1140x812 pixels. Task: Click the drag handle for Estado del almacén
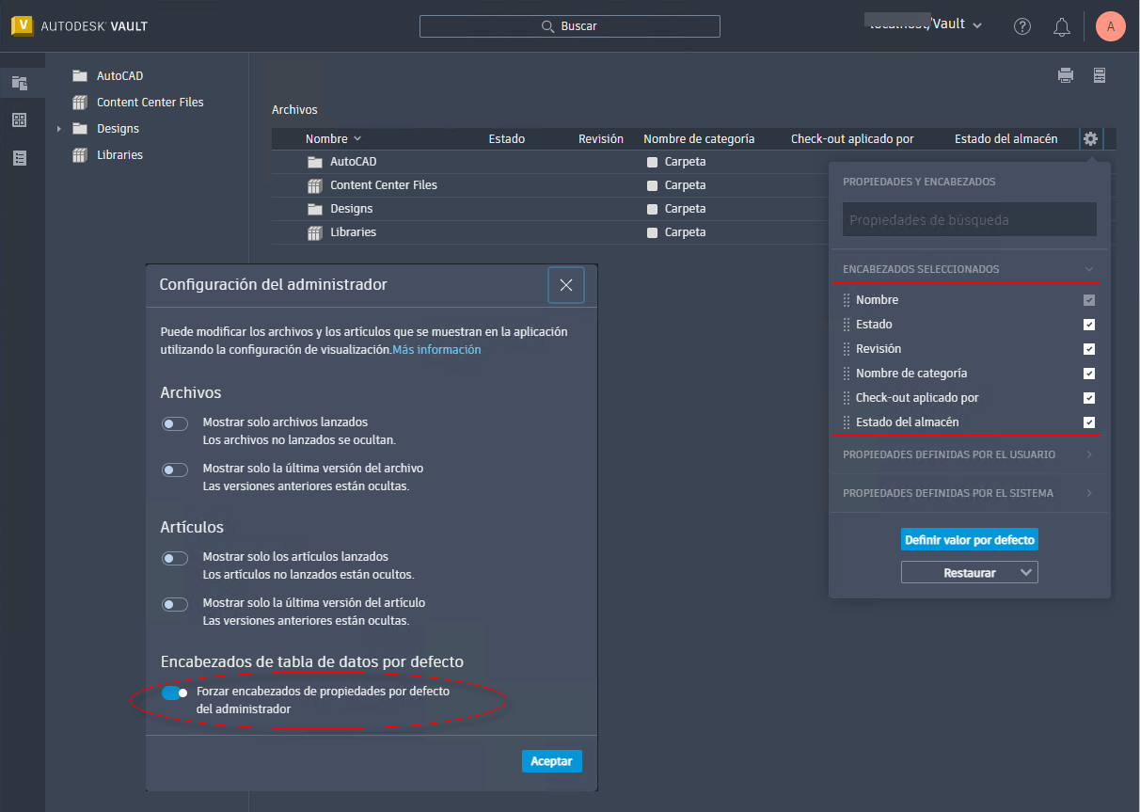tap(847, 422)
